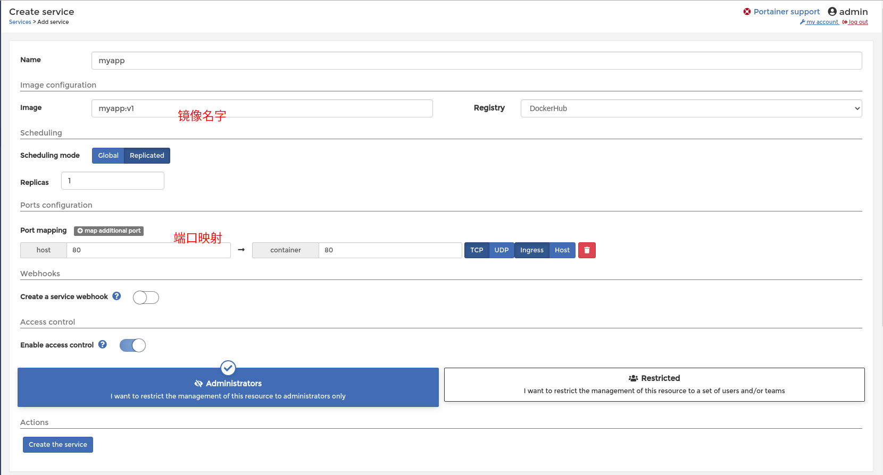
Task: Open the Portainer support link
Action: pyautogui.click(x=786, y=12)
